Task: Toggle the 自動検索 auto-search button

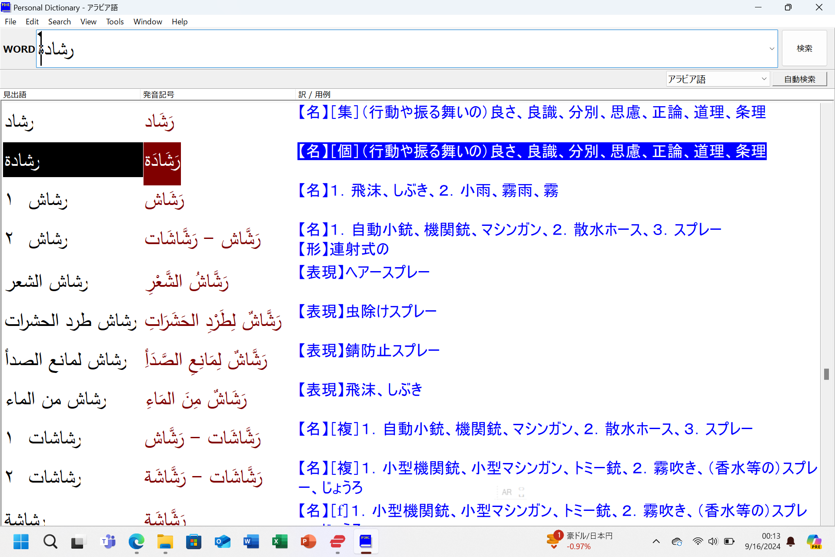Action: [x=799, y=79]
